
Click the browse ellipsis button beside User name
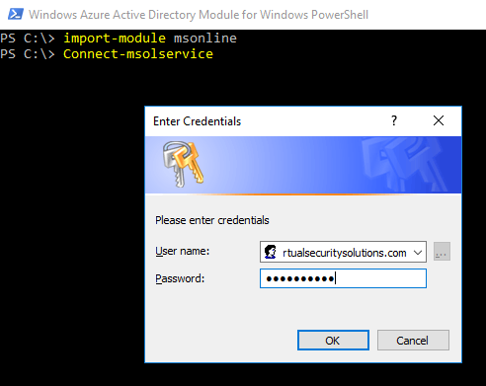(442, 252)
